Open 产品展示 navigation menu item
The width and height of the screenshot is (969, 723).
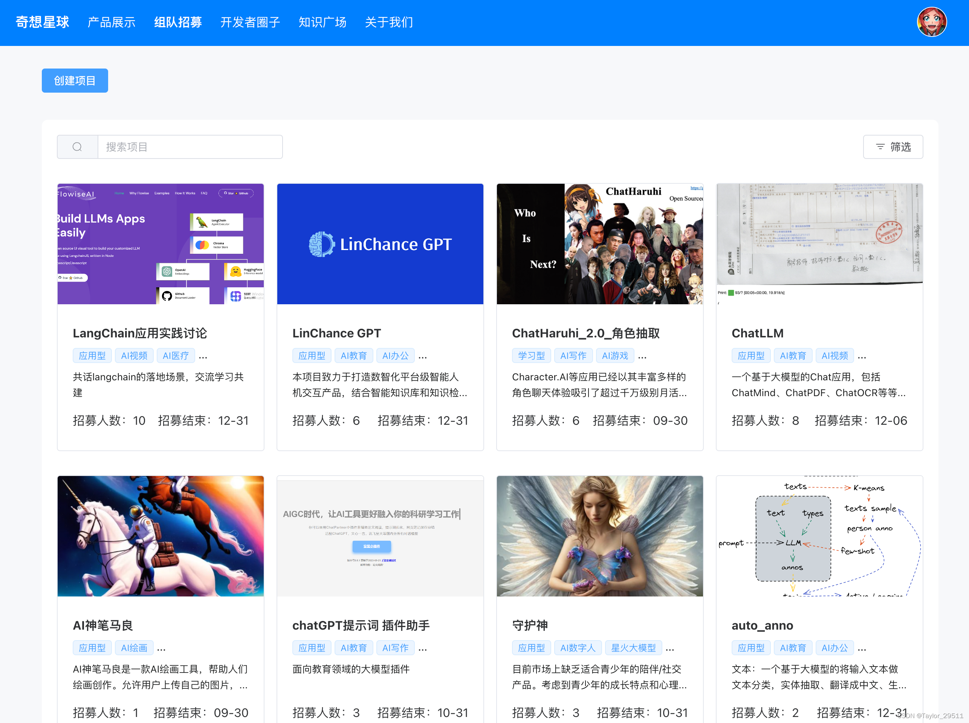pos(111,22)
